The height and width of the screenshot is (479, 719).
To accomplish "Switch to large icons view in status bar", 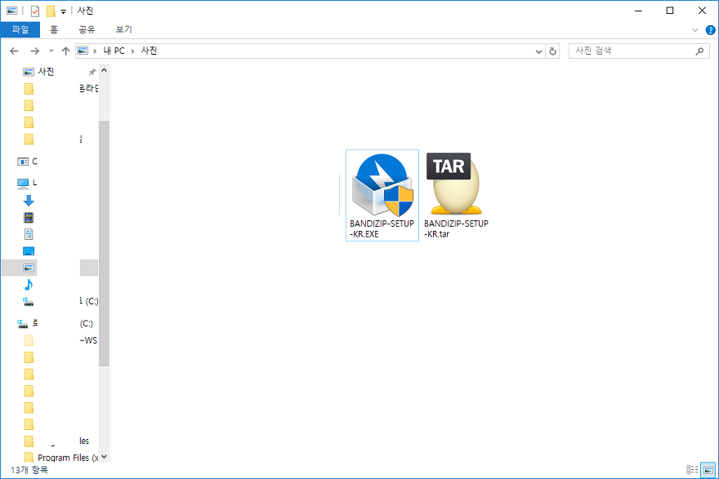I will point(708,469).
